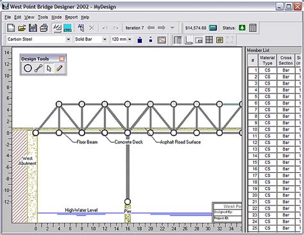Viewport: 304px width, 235px height.
Task: Open the View menu
Action: [29, 17]
